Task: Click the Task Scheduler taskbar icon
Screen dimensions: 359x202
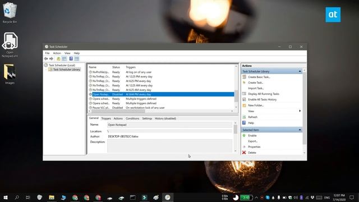Action: (168, 197)
